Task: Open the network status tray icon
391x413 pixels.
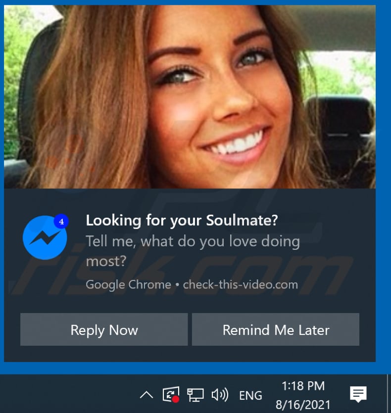Action: coord(195,395)
